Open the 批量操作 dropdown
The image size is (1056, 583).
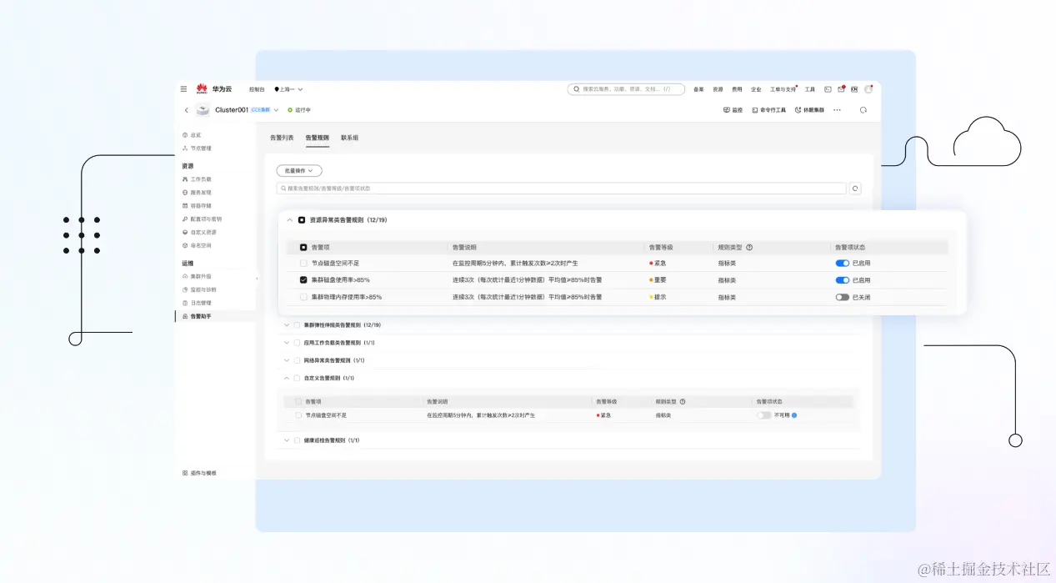[299, 170]
